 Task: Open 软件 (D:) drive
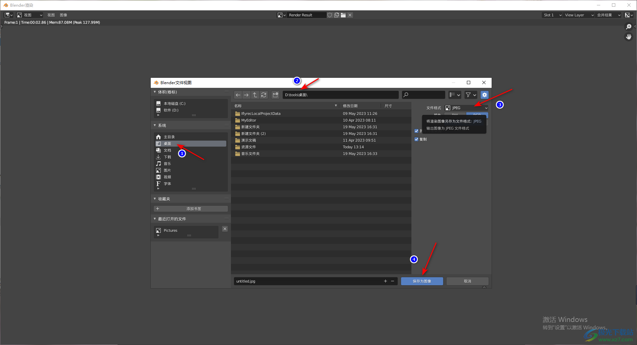(x=190, y=110)
